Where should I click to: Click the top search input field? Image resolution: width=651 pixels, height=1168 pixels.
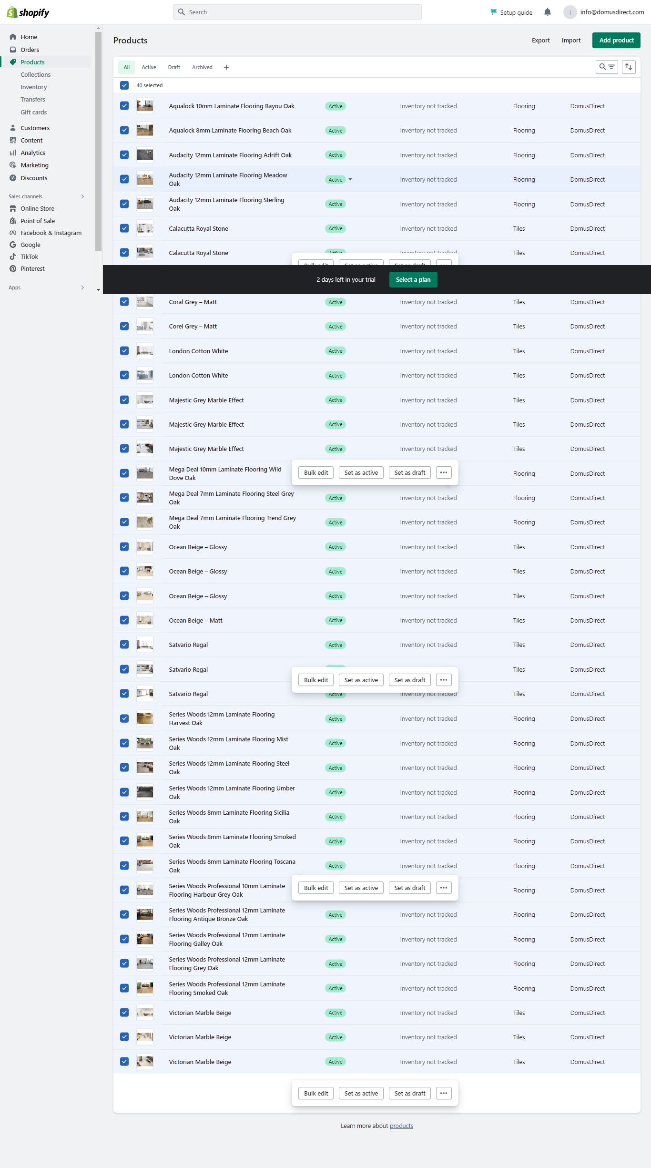pyautogui.click(x=297, y=12)
